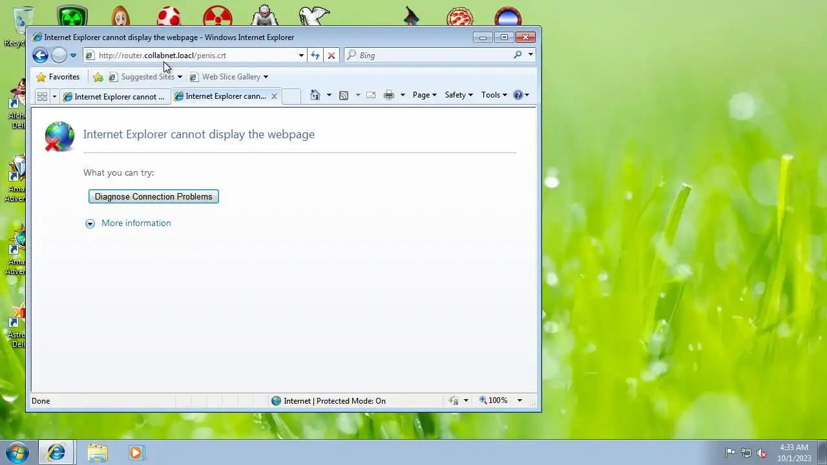Select the red spotted mushroom desktop icon
This screenshot has height=465, width=827.
[x=169, y=16]
